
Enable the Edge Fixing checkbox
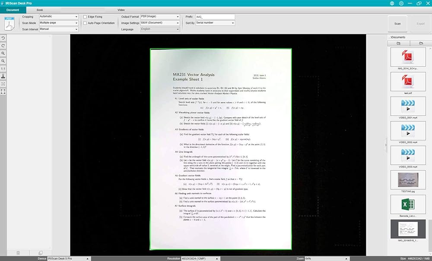[x=85, y=16]
